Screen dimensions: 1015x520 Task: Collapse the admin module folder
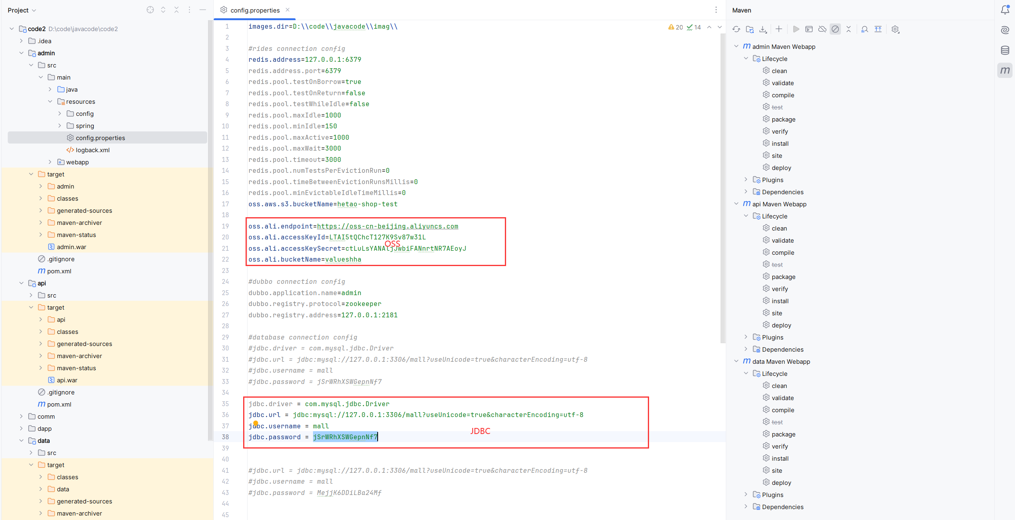[x=21, y=53]
